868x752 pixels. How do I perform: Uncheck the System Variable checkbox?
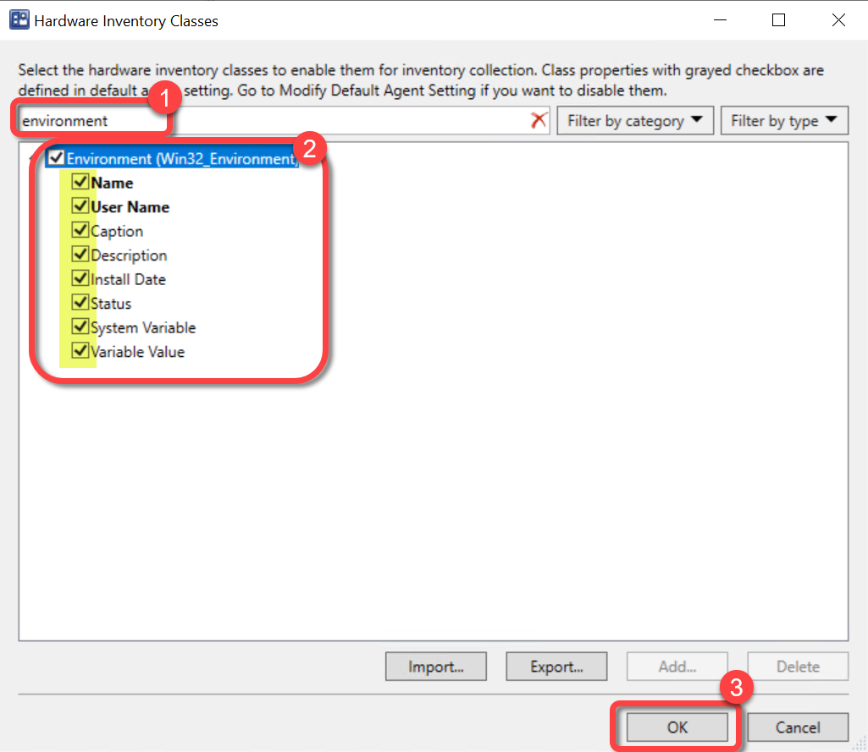80,327
